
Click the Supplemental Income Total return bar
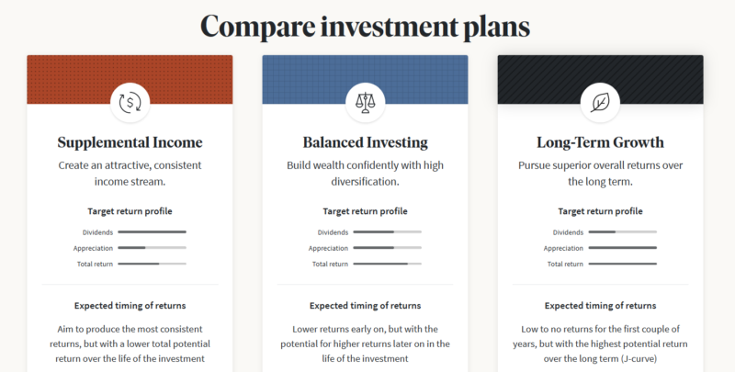(x=152, y=265)
